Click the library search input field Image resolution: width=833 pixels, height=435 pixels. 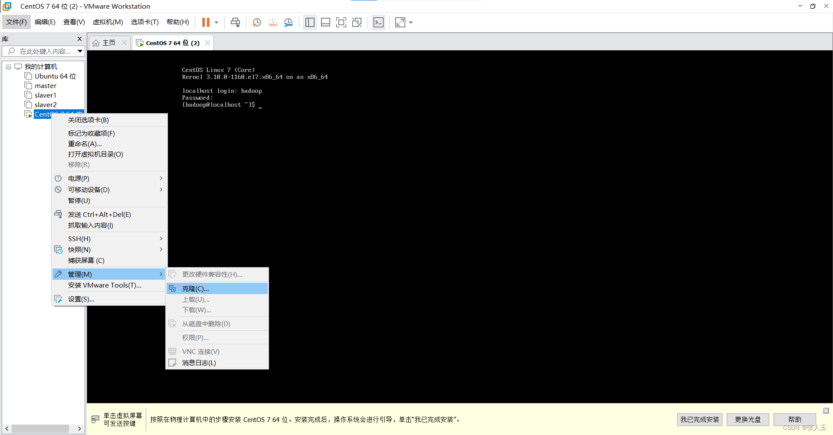coord(41,51)
